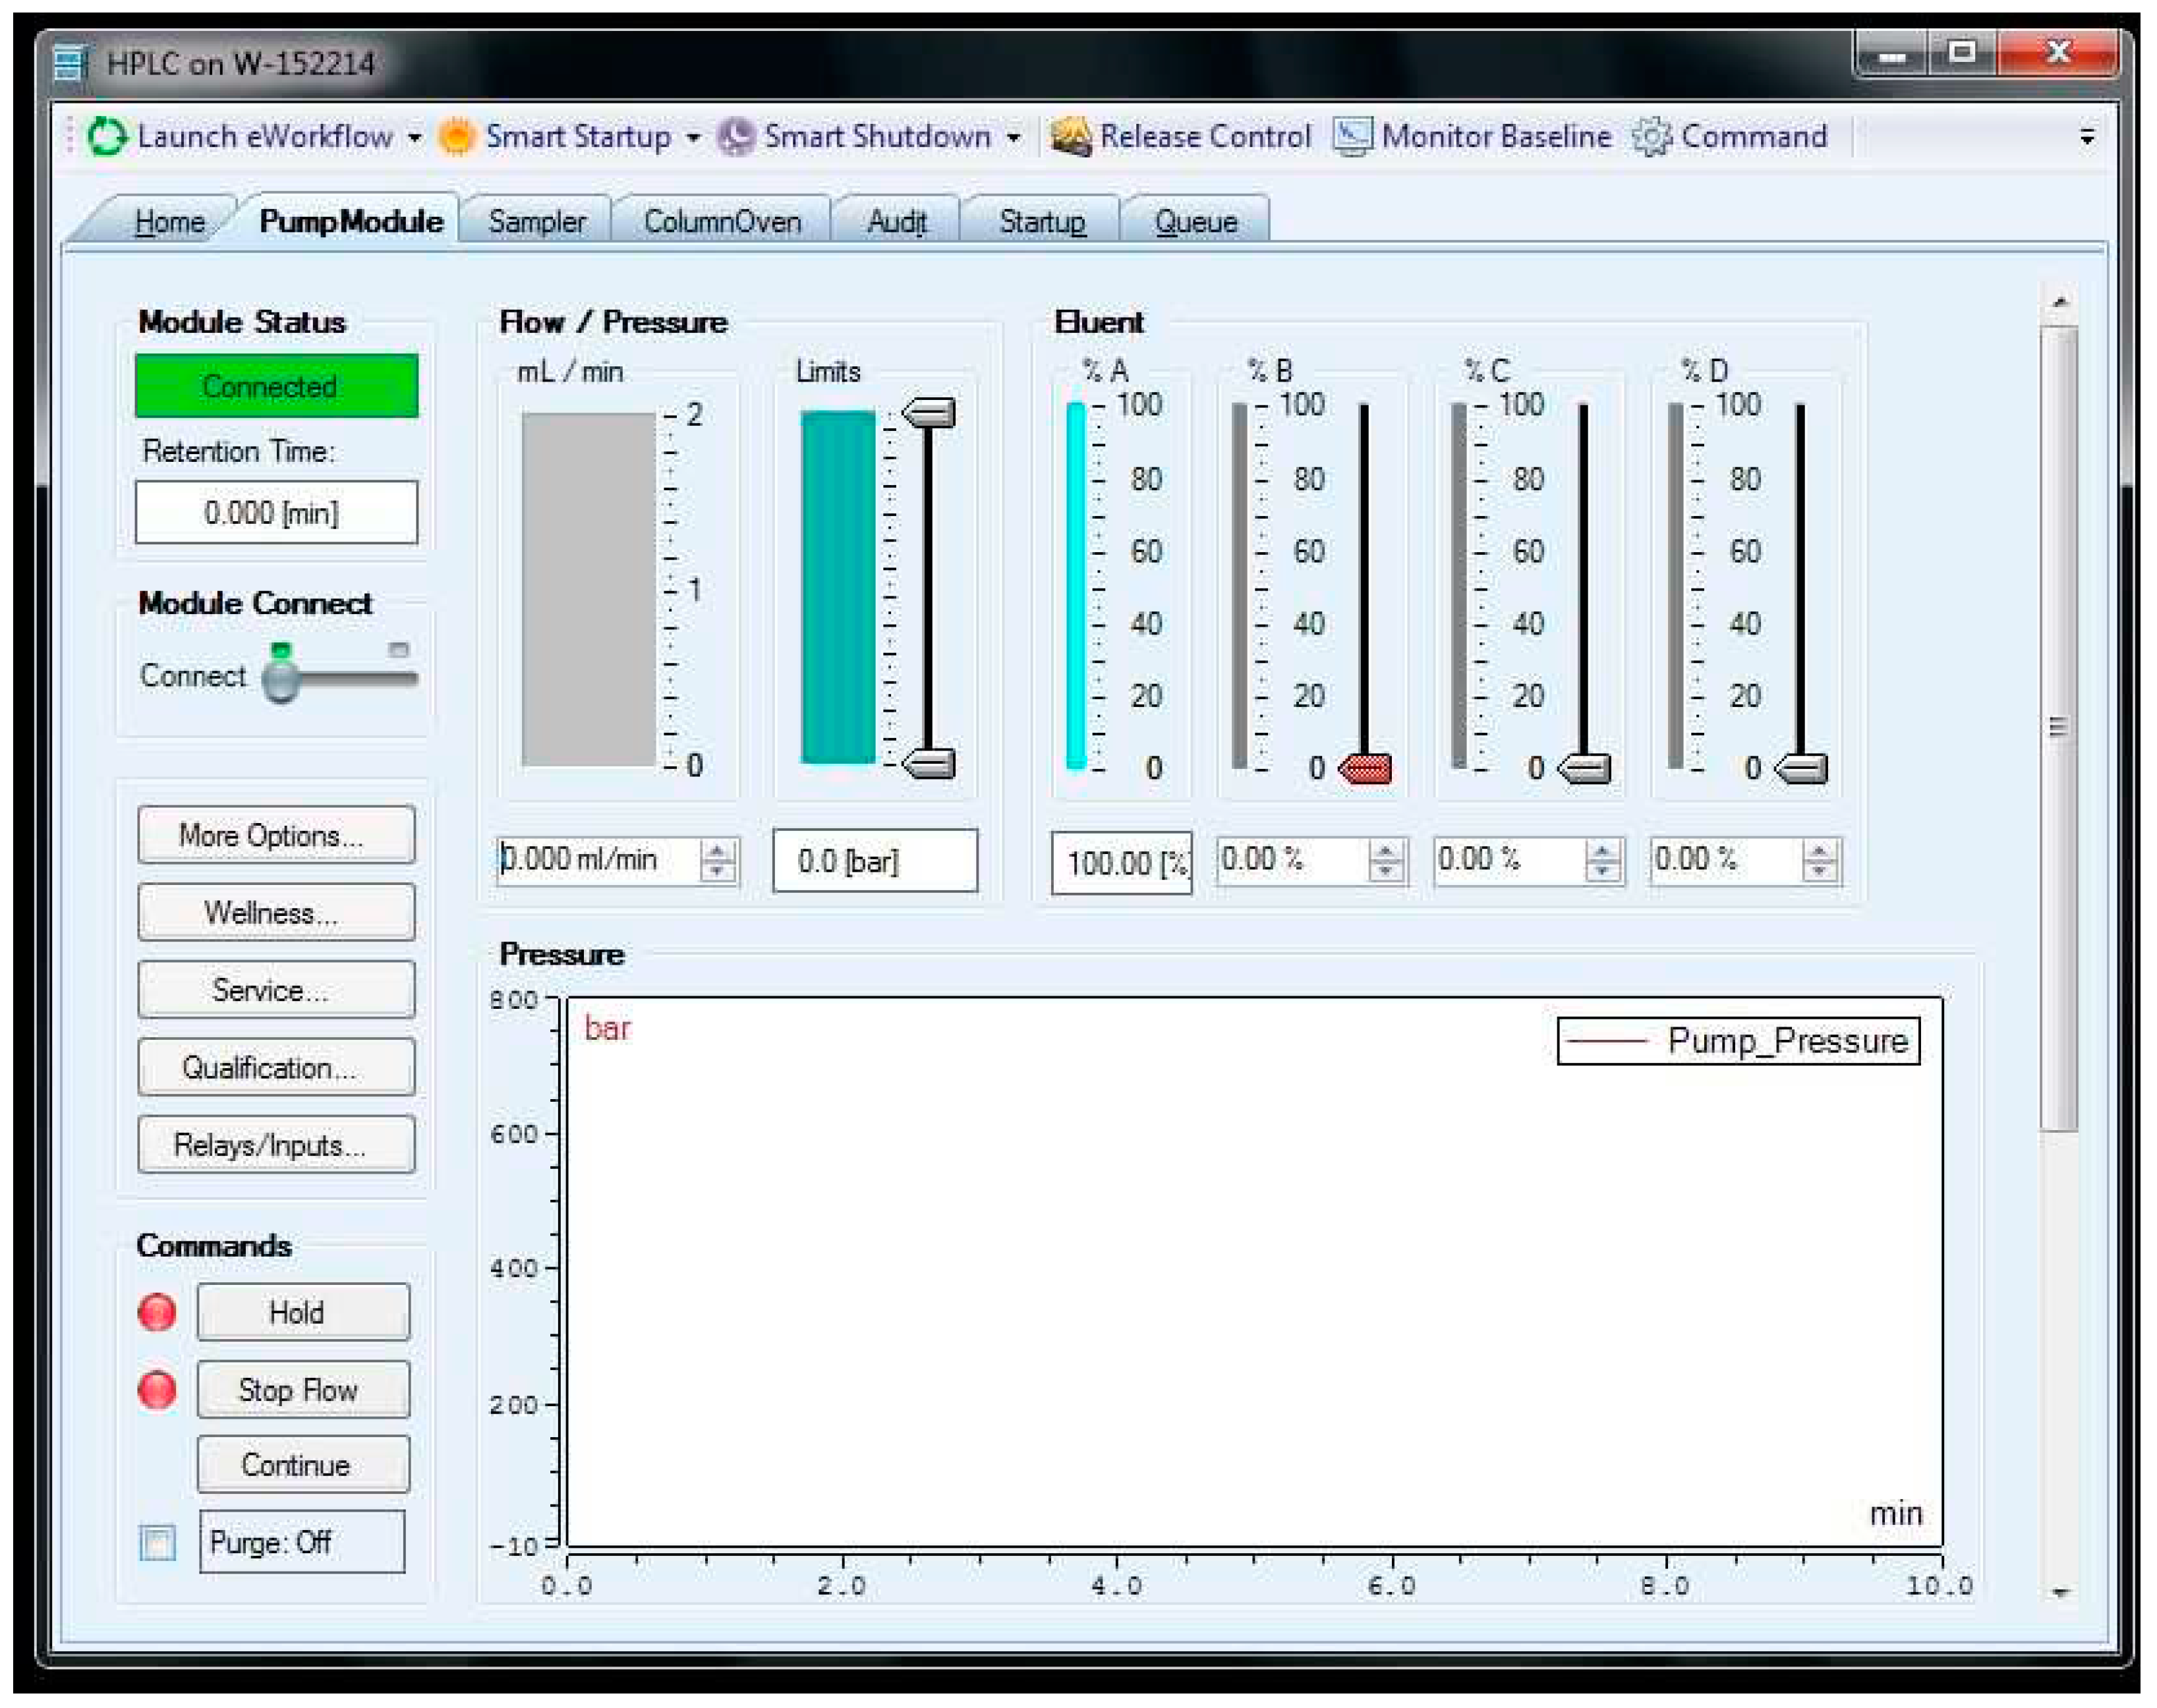2157x1708 pixels.
Task: Click the toolbar overflow arrow at far right
Action: click(2087, 137)
